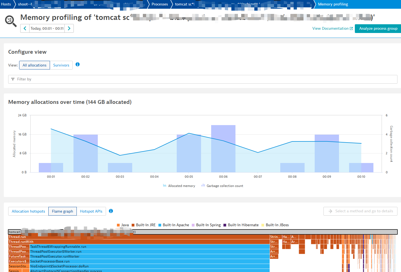Click the Analyze process group button
The height and width of the screenshot is (272, 401).
378,28
